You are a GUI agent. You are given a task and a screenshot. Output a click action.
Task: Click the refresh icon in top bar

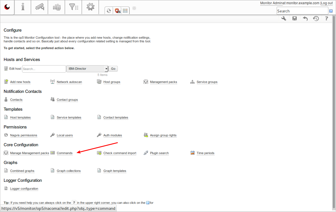109,11
